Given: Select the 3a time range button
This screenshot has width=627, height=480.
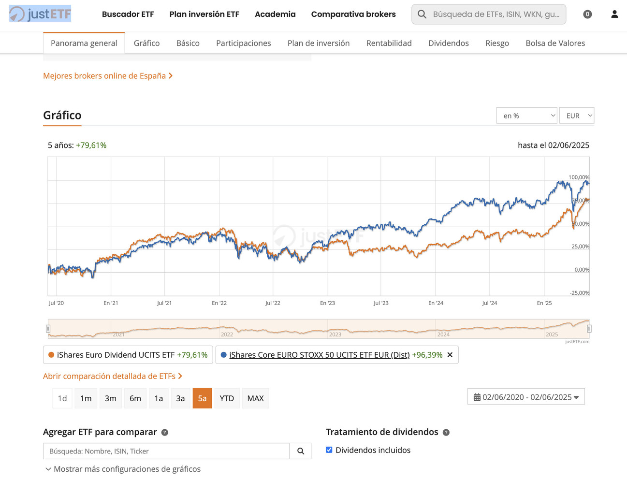Looking at the screenshot, I should pos(180,398).
